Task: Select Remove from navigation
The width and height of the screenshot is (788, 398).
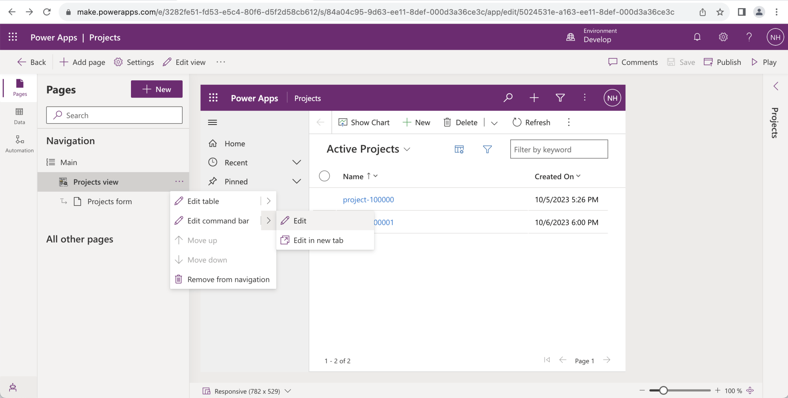Action: click(228, 279)
